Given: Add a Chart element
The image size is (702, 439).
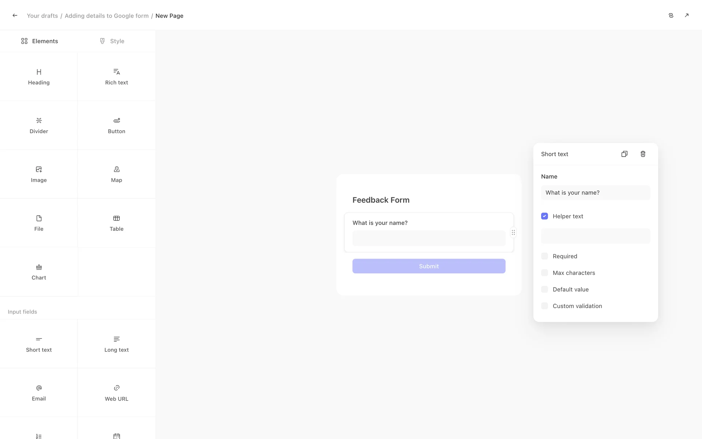Looking at the screenshot, I should 39,272.
